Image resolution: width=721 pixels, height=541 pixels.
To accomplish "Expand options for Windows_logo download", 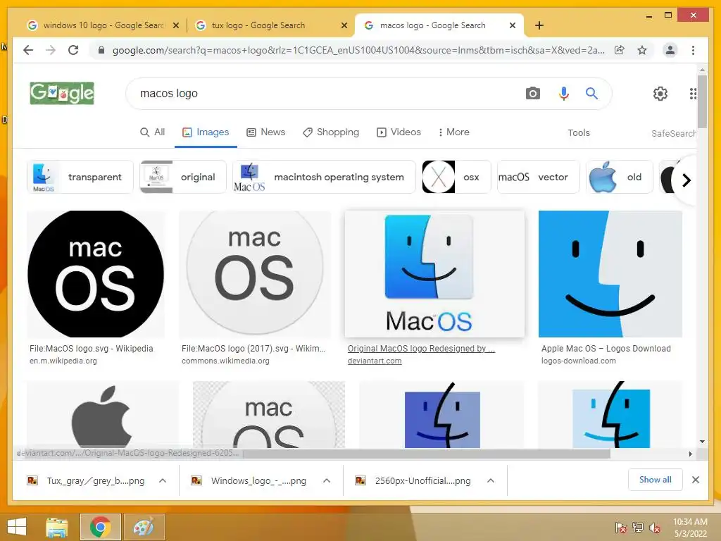I will (327, 480).
